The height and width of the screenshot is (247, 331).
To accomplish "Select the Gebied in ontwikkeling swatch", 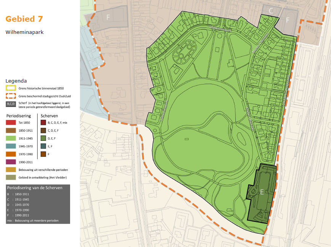I will coord(11,177).
